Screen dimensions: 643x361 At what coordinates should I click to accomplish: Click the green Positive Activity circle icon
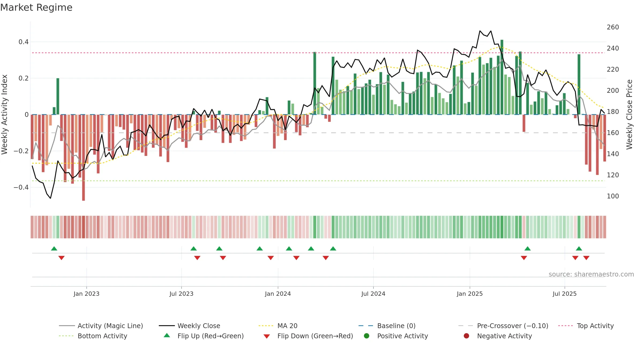click(367, 336)
